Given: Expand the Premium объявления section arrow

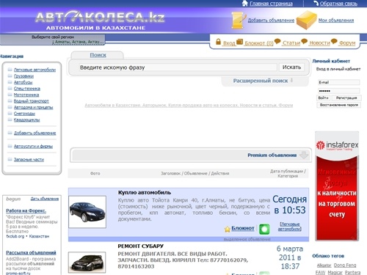Looking at the screenshot, I should (304, 155).
